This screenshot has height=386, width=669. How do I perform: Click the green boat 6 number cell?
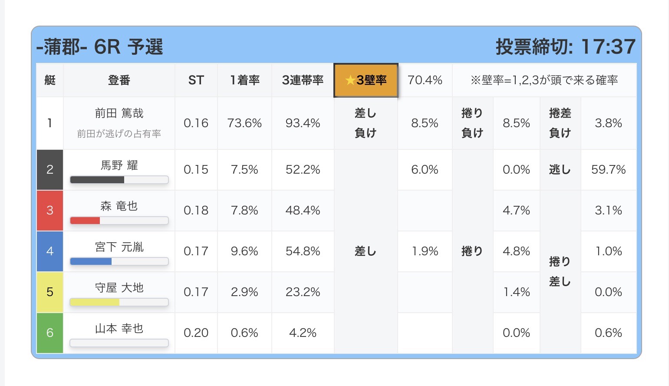coord(50,333)
